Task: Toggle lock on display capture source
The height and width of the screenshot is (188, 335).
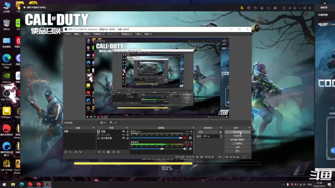Action: point(128,138)
